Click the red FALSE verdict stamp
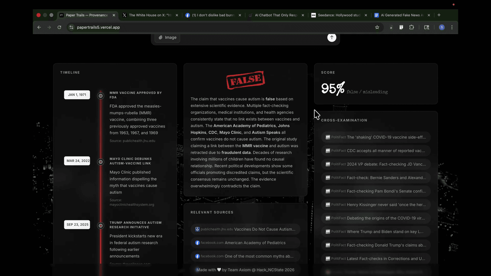The height and width of the screenshot is (276, 491). [x=245, y=80]
